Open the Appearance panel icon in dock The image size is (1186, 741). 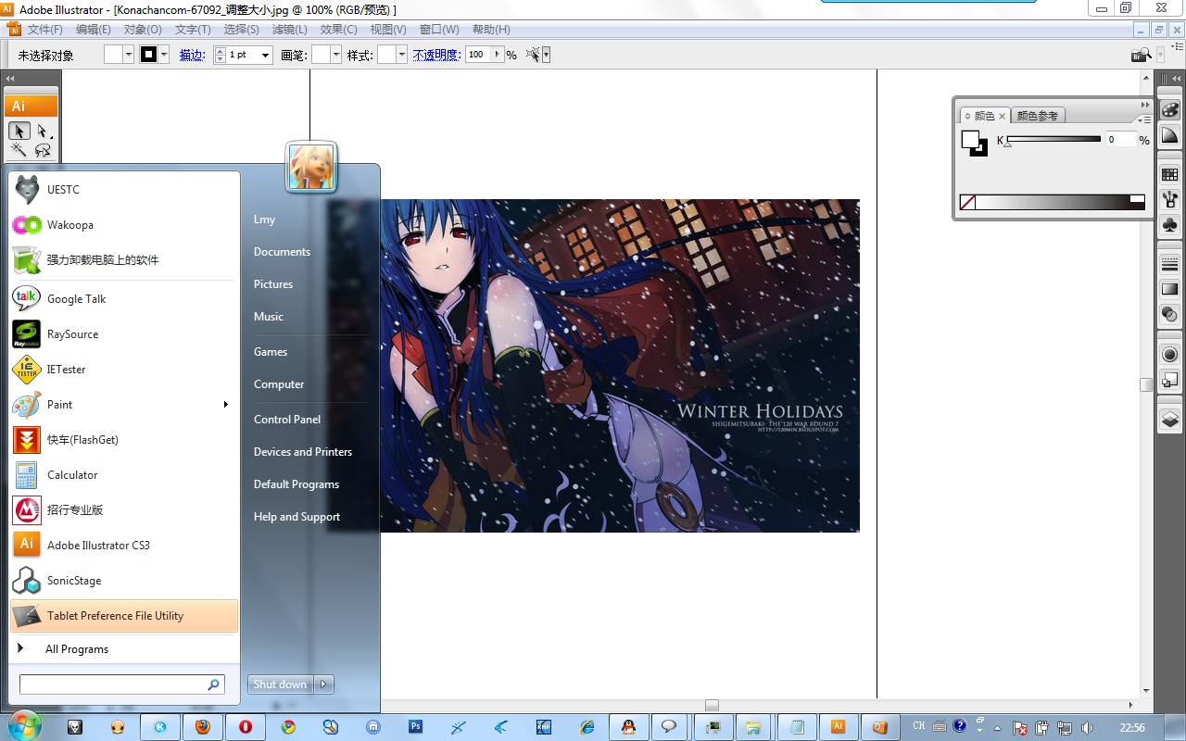[1169, 355]
